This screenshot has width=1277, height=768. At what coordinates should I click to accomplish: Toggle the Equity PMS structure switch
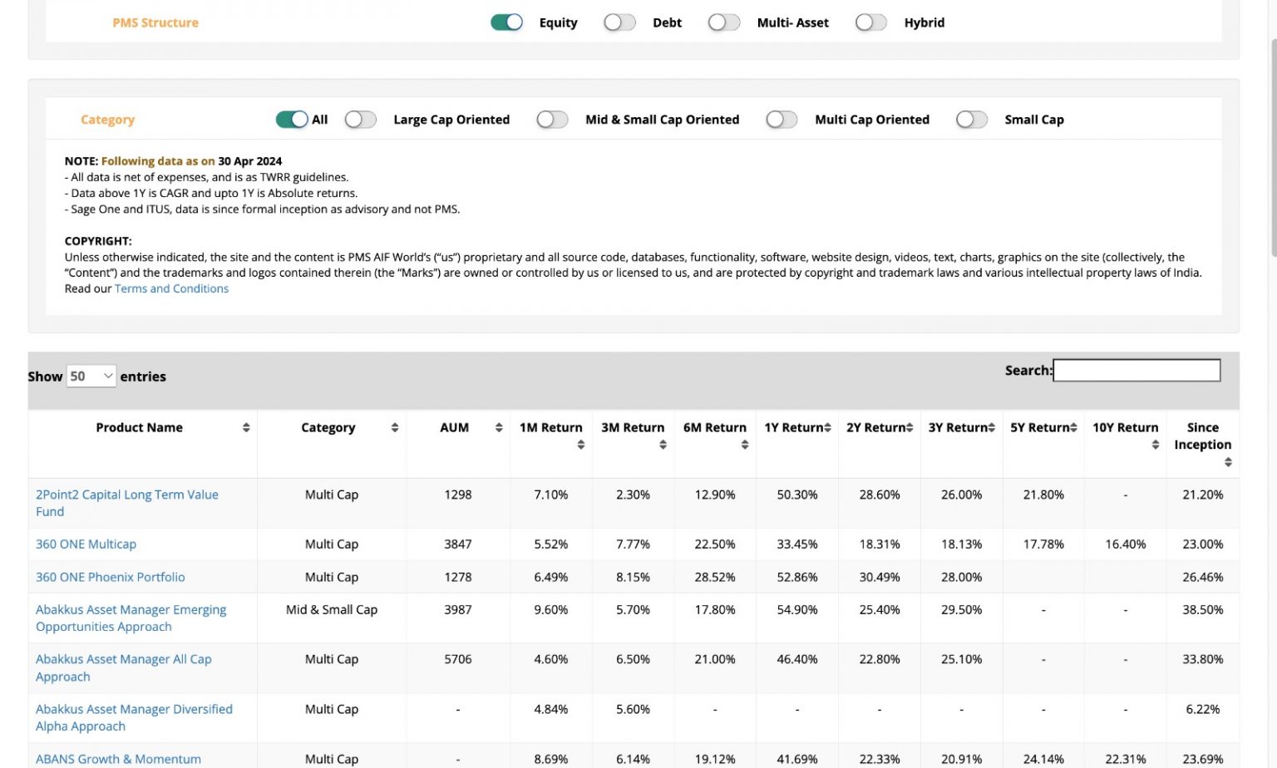[x=506, y=22]
